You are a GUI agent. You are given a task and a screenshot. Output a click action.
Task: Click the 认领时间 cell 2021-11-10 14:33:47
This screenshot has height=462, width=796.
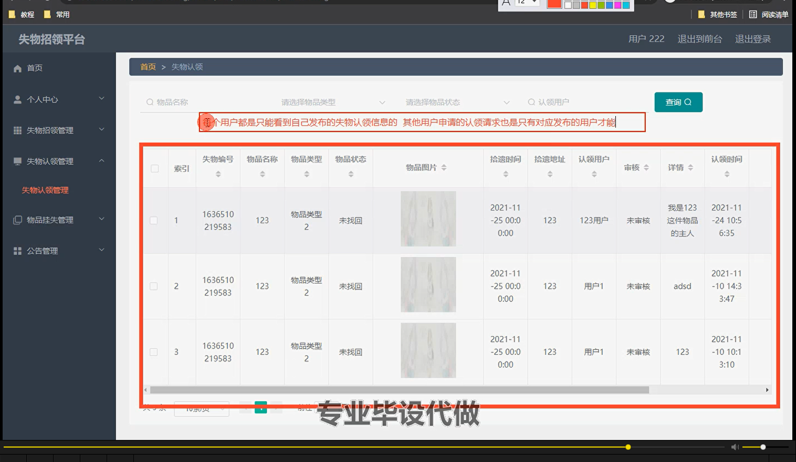click(x=727, y=286)
